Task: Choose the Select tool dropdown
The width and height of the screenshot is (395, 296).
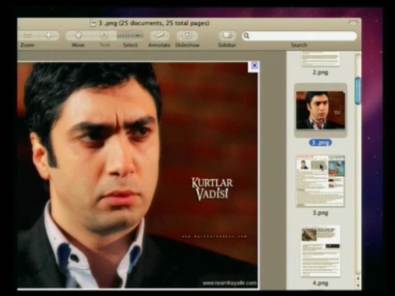Action: (130, 36)
